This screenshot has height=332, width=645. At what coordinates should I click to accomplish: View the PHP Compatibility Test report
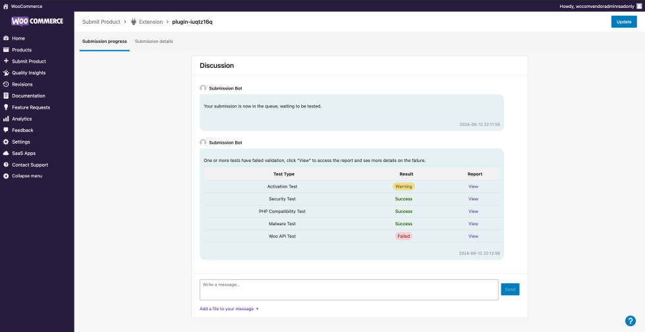click(x=473, y=211)
